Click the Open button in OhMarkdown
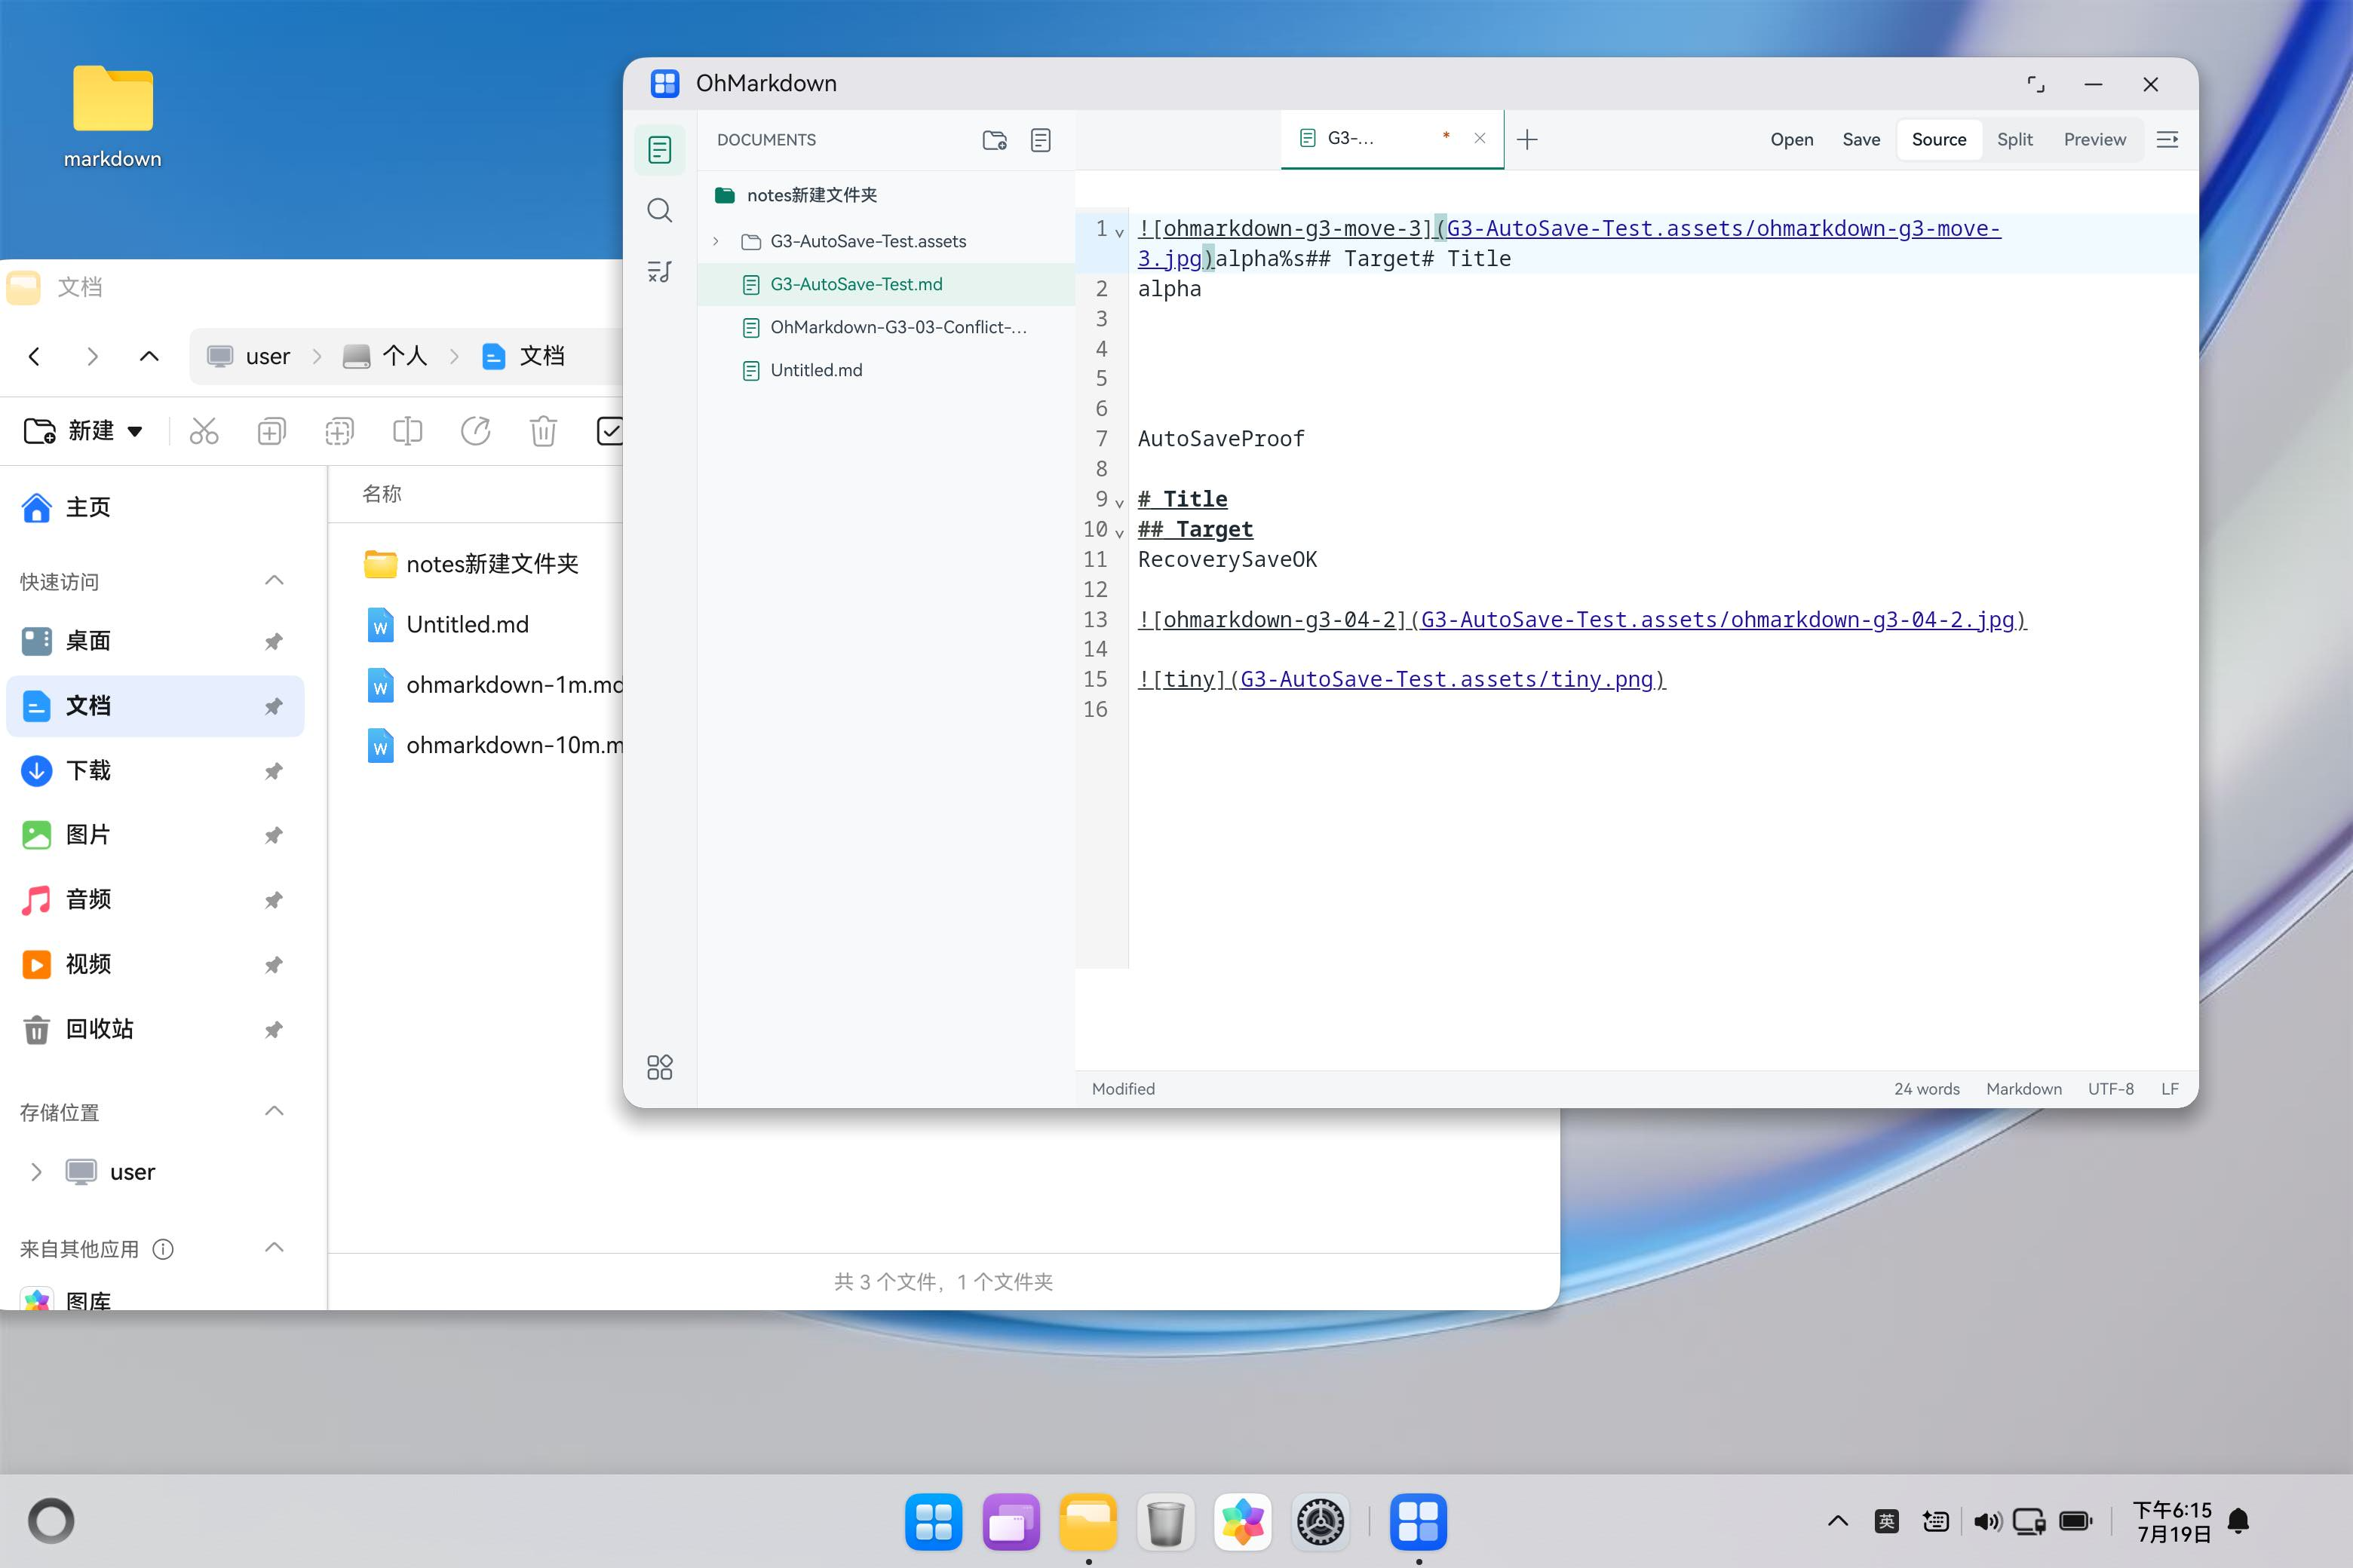Screen dimensions: 2353x1568 click(x=1792, y=140)
